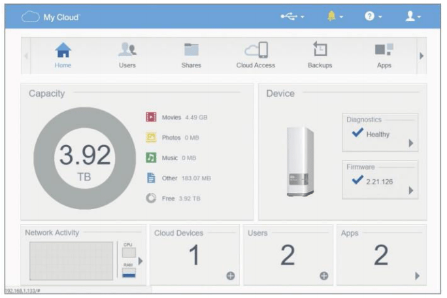
Task: Click the left navigation scroll arrow
Action: coord(26,56)
